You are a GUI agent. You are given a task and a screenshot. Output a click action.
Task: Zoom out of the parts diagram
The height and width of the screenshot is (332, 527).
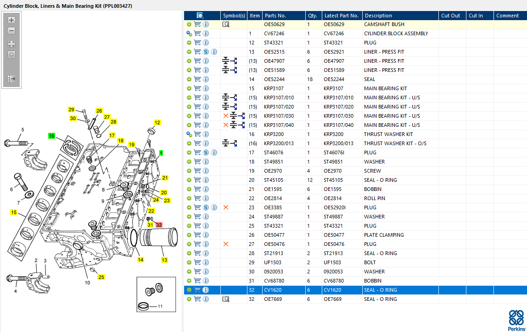click(x=11, y=31)
